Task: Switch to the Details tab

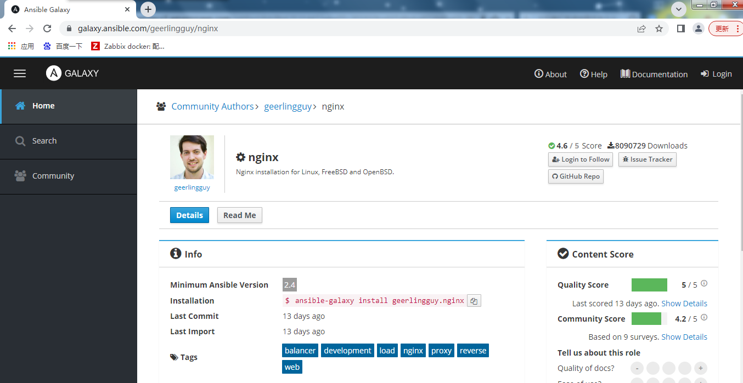Action: (x=189, y=215)
